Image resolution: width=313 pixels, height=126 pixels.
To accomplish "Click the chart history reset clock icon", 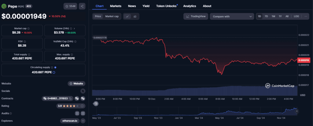I will pyautogui.click(x=96, y=104).
